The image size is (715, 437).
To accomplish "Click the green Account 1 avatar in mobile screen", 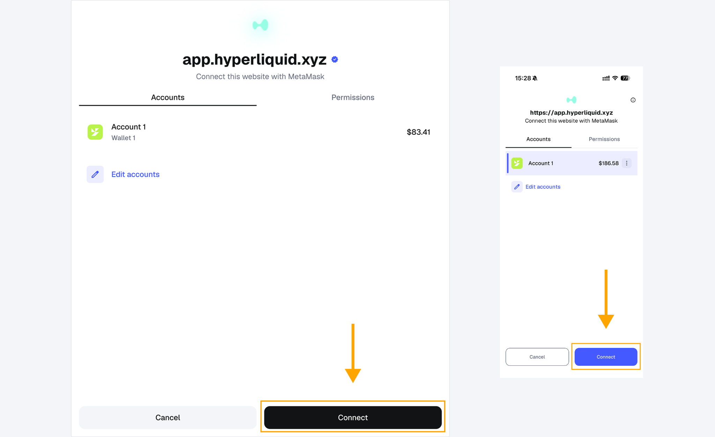I will pos(517,163).
